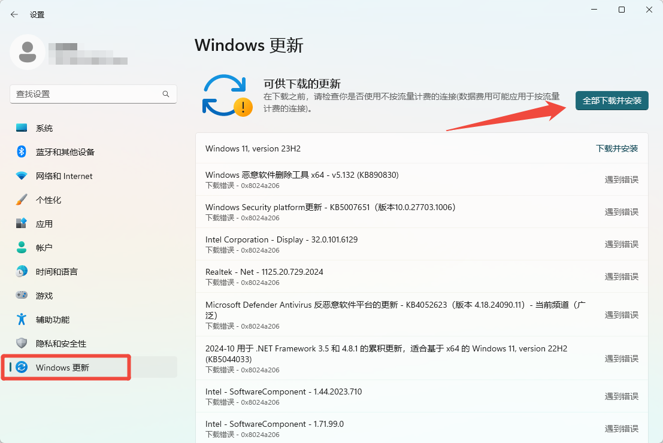663x443 pixels.
Task: Click the 隐私和安全性 shield icon
Action: 22,343
